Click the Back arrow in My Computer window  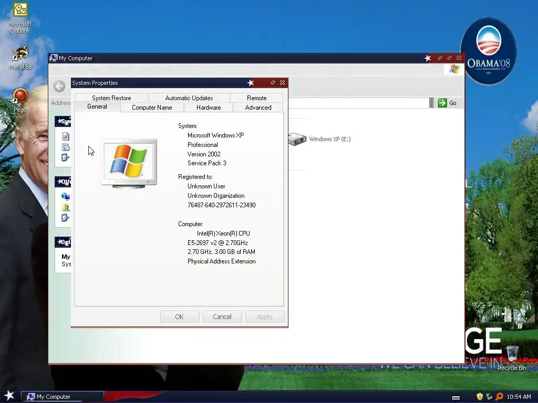click(x=59, y=86)
